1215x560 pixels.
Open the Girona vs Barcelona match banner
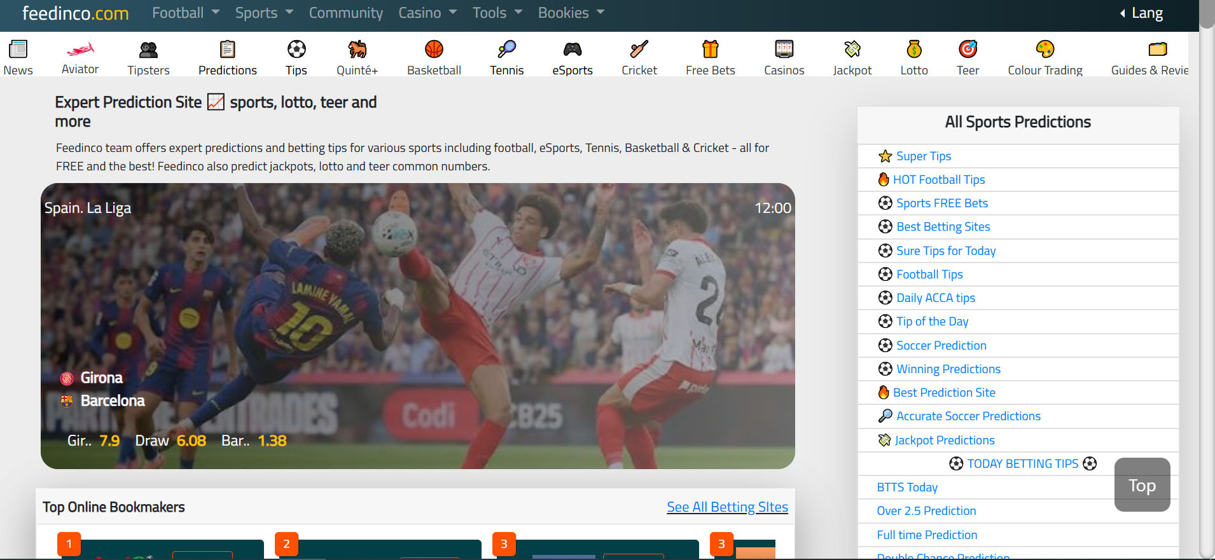[x=418, y=326]
